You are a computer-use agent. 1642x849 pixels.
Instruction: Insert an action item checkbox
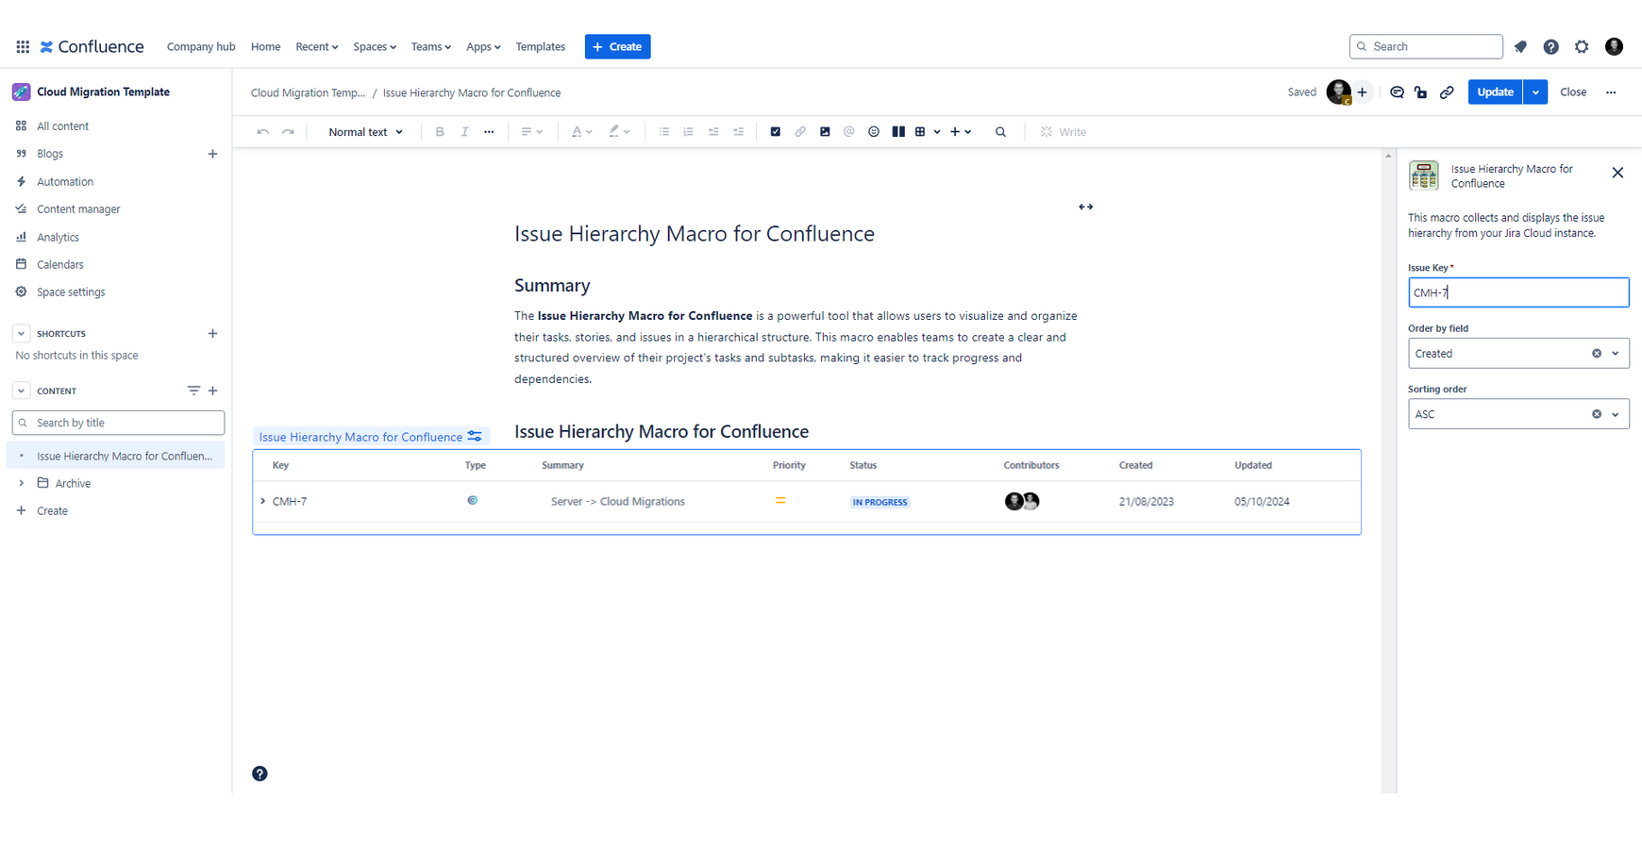tap(776, 132)
